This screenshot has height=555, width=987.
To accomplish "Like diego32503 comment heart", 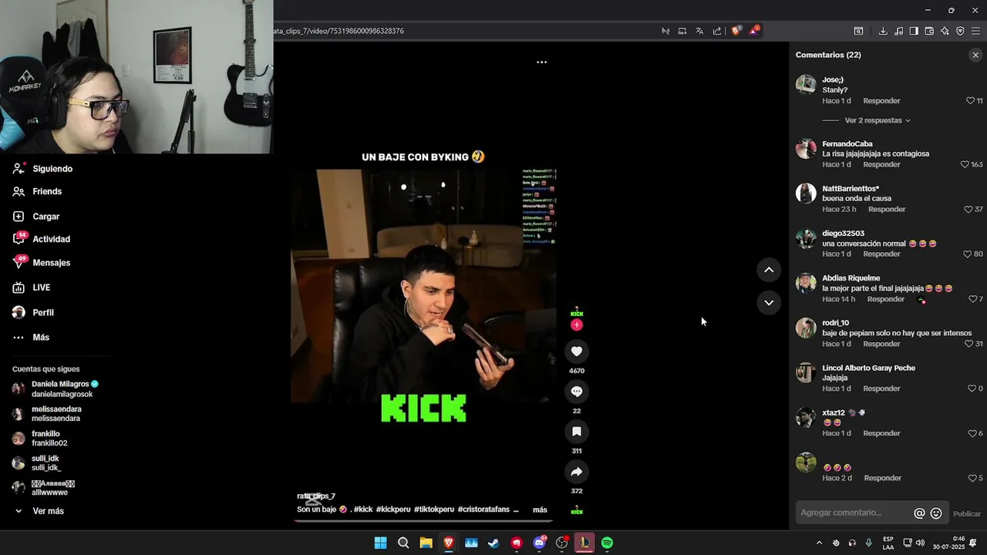I will [x=968, y=254].
